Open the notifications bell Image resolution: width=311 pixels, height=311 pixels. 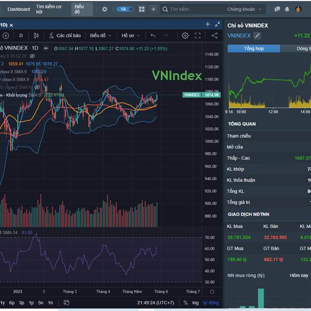pos(287,9)
